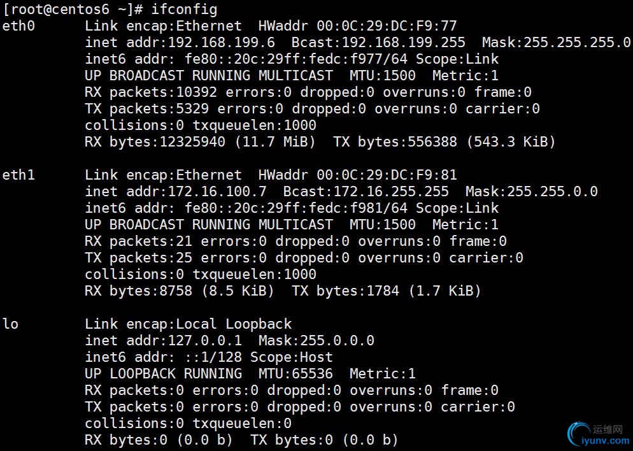
Task: Click the mask 255.255.255.0 value
Action: (x=577, y=43)
